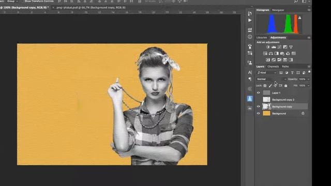This screenshot has height=186, width=331.
Task: Add a Posterize adjustment
Action: [274, 60]
